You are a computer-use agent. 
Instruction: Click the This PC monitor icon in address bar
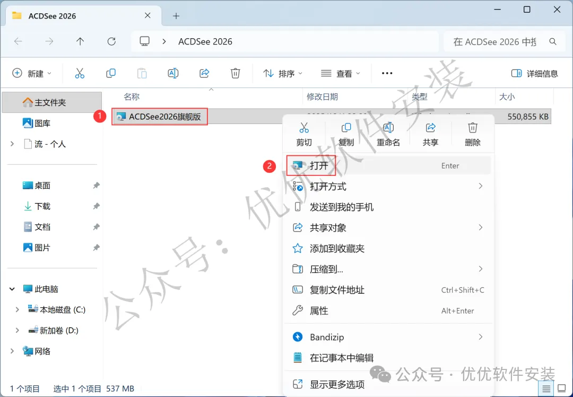(145, 41)
